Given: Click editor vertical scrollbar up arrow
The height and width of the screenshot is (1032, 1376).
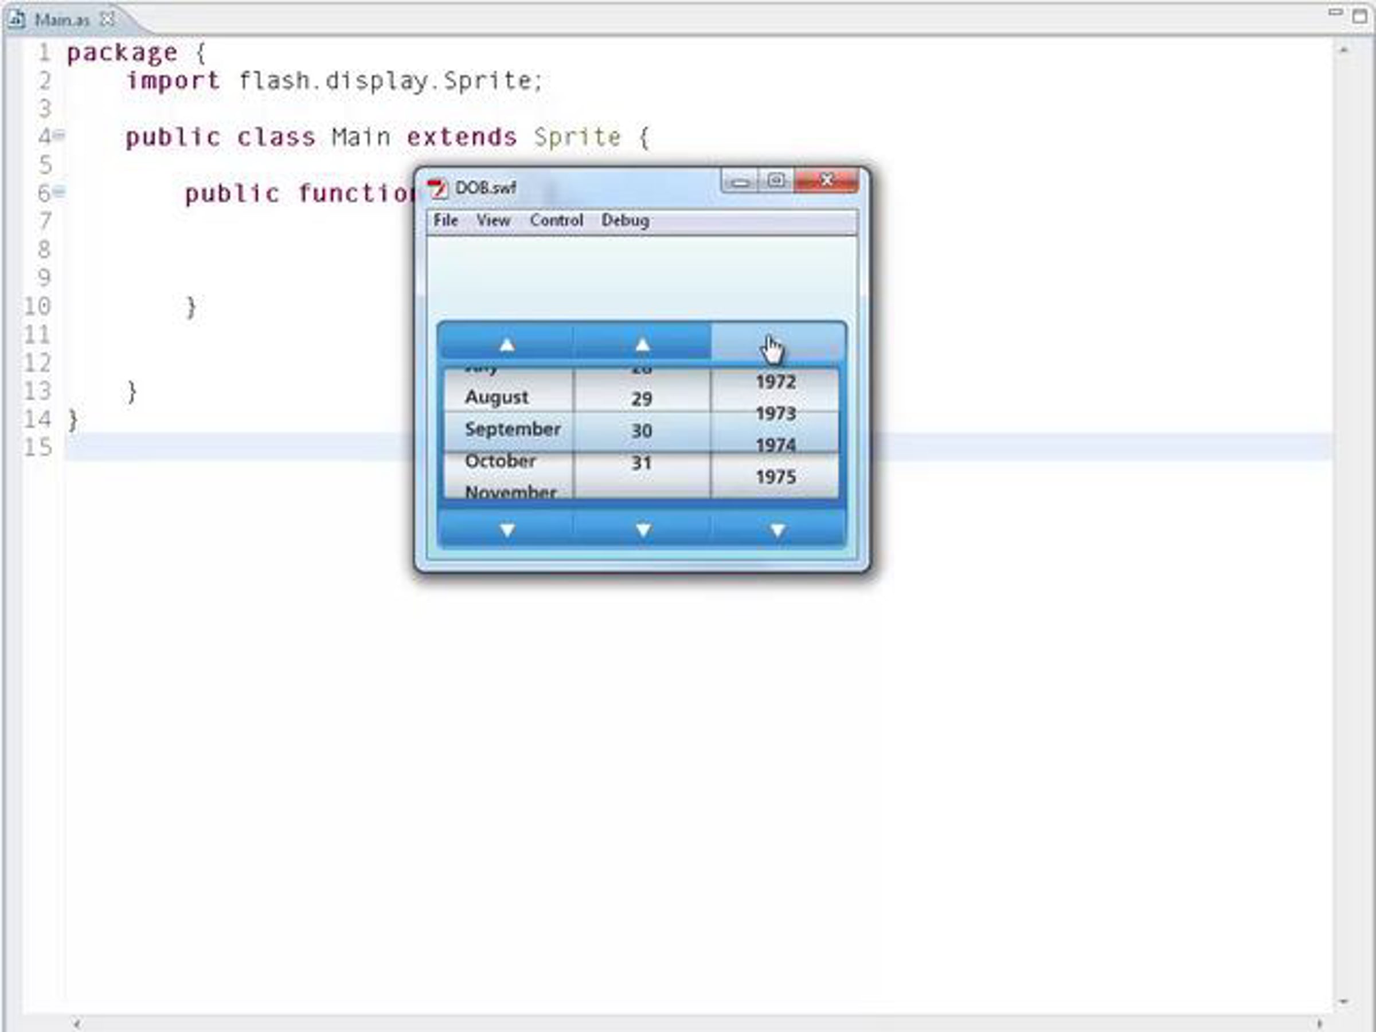Looking at the screenshot, I should click(1344, 50).
